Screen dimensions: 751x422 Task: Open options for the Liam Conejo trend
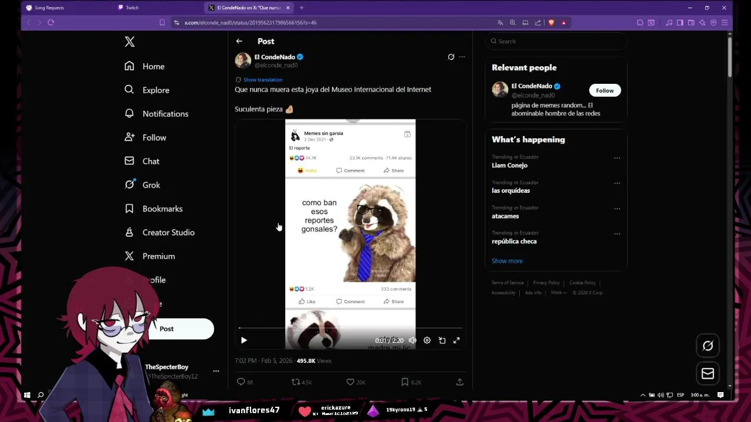(617, 158)
